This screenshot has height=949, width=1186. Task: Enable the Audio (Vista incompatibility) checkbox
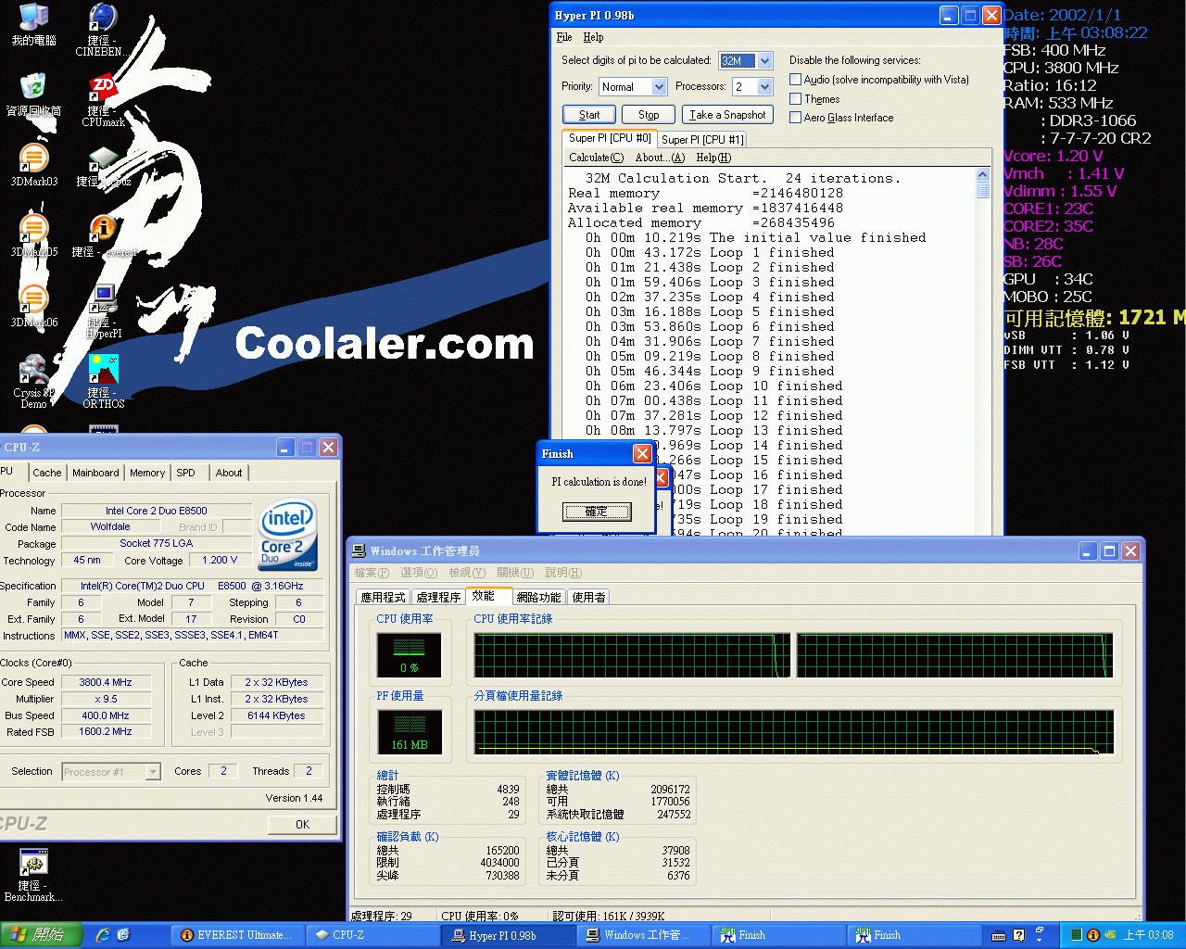tap(795, 80)
